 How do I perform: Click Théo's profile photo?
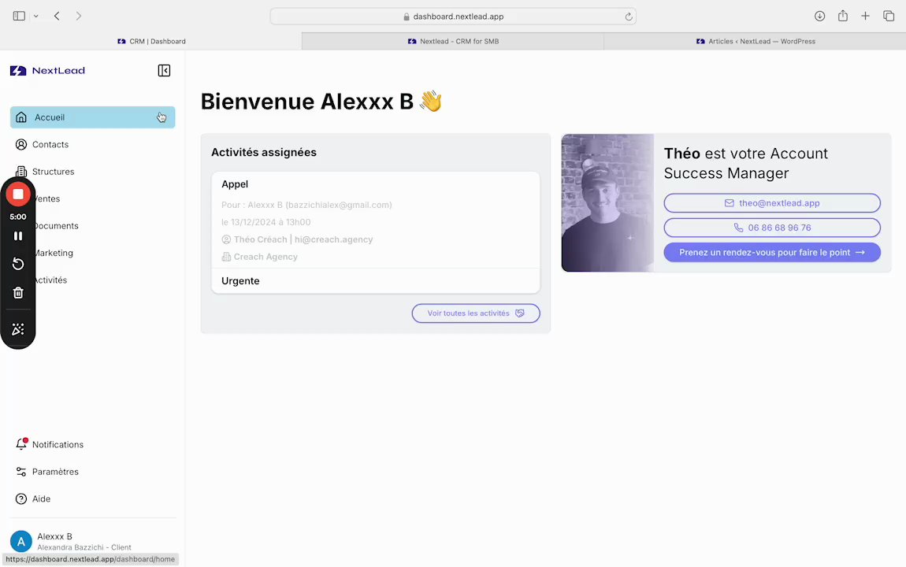click(x=607, y=202)
